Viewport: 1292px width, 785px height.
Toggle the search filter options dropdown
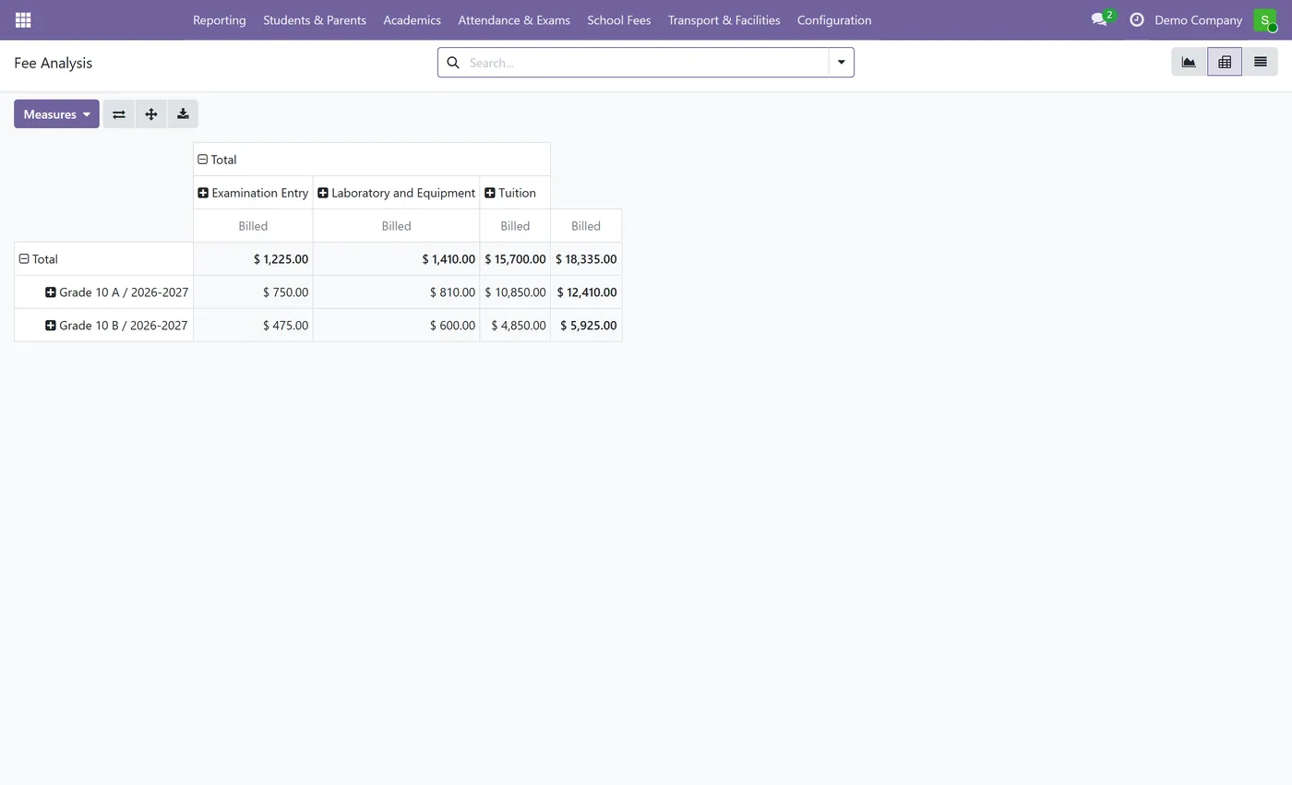(x=841, y=62)
